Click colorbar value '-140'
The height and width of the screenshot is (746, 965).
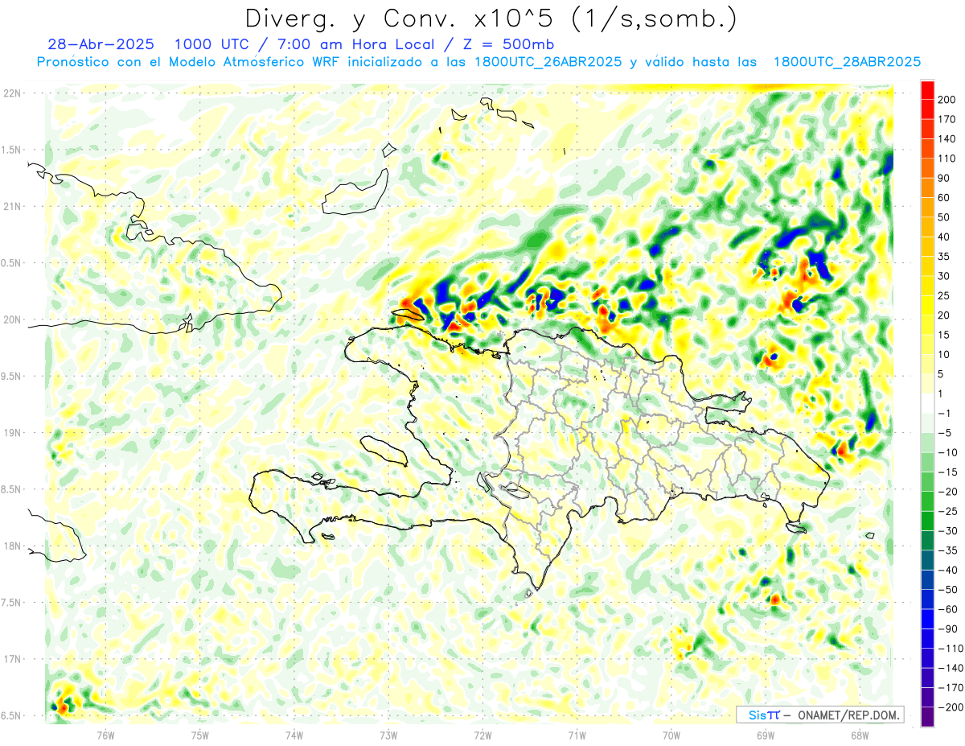[950, 667]
